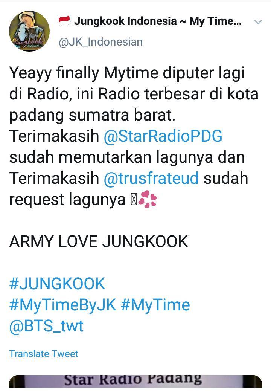Viewport: 271px width, 391px height.
Task: Open the #JUNGKOOK hashtag
Action: (x=57, y=284)
